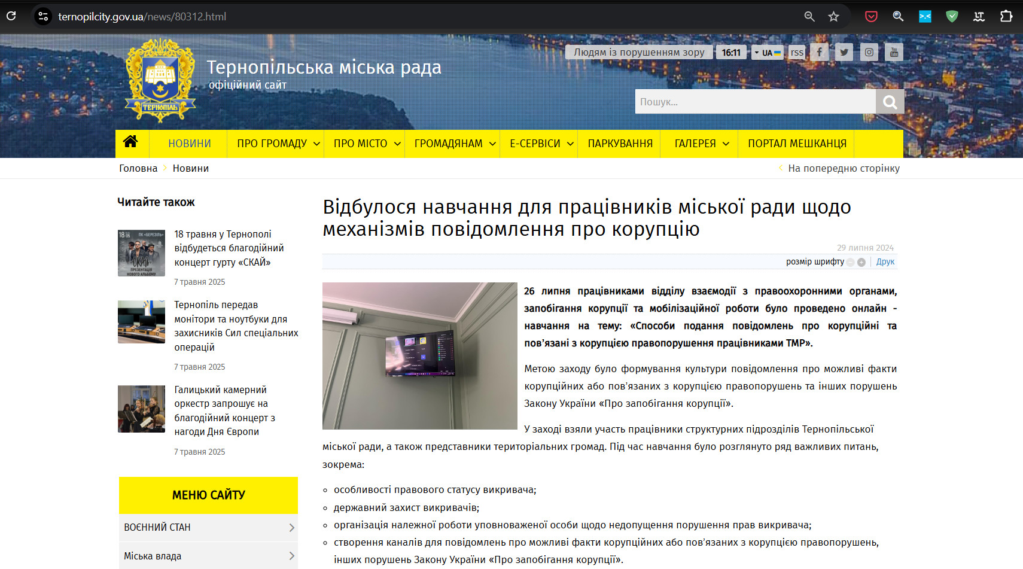Bookmark this page with the star icon
The width and height of the screenshot is (1023, 569).
point(833,17)
